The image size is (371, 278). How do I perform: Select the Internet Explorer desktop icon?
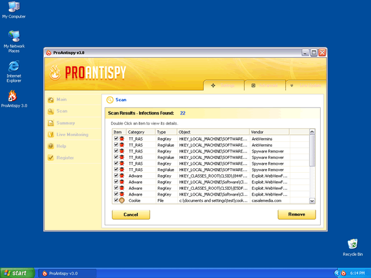[13, 66]
